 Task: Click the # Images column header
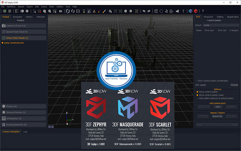(x=234, y=31)
